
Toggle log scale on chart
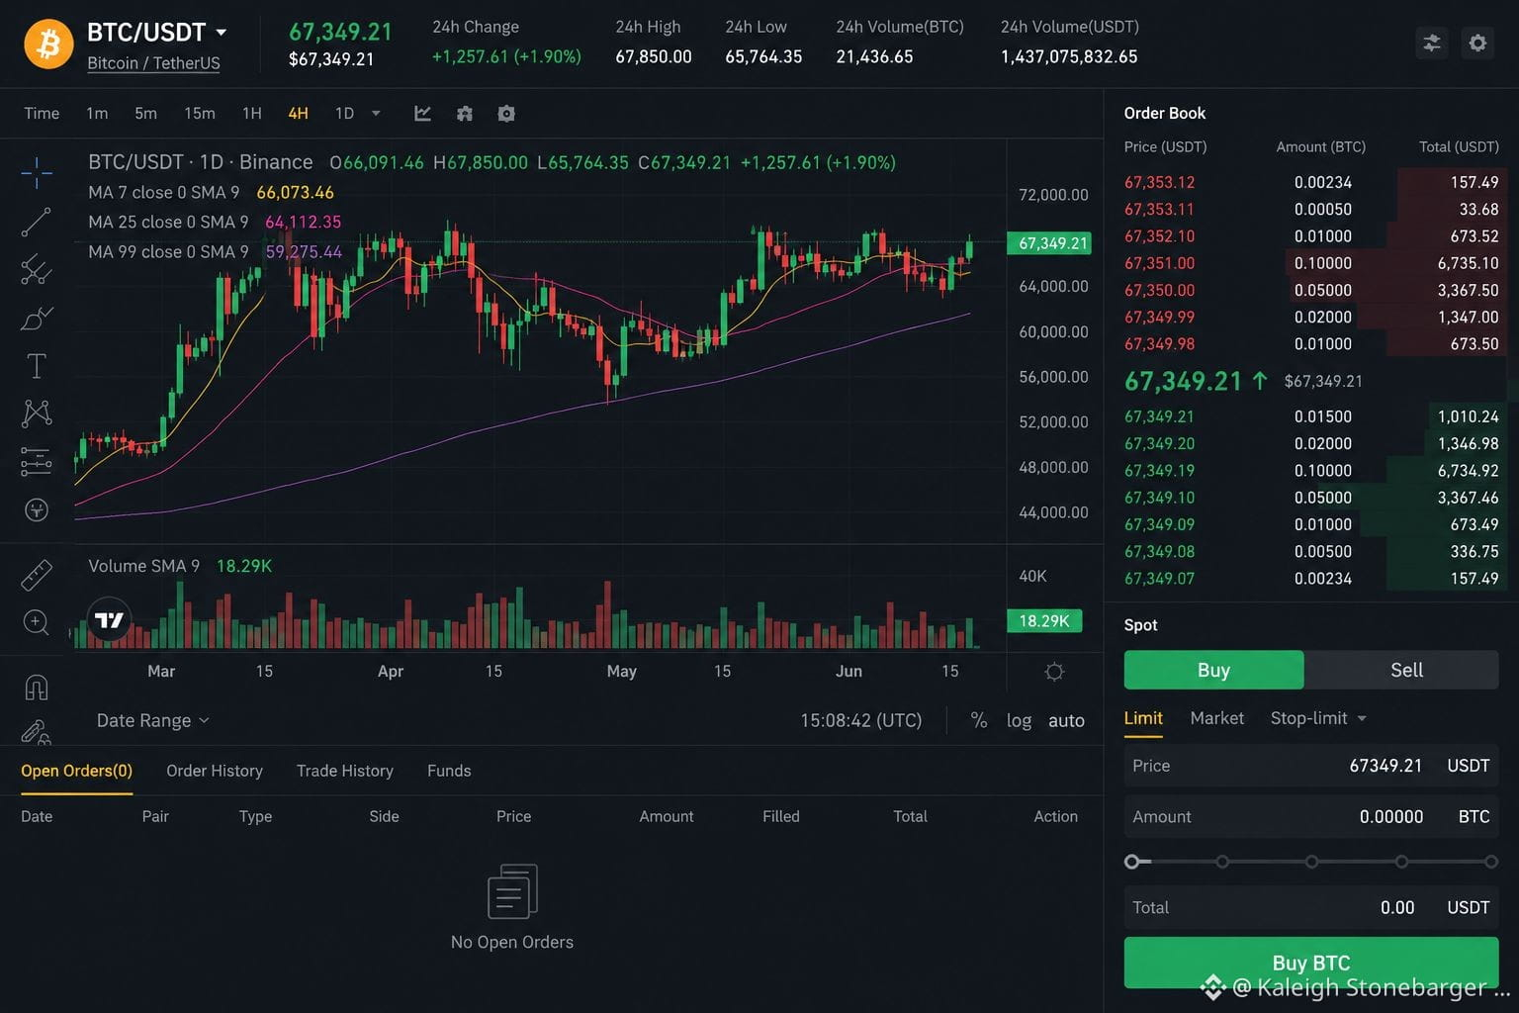[1019, 720]
